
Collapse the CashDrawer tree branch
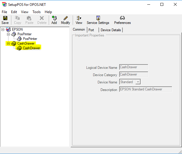point(8,44)
